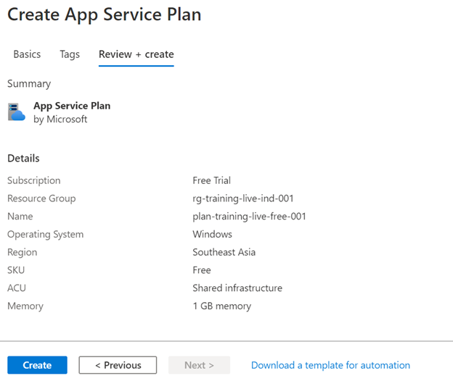
Task: Click the 1 GB memory value
Action: pos(222,306)
